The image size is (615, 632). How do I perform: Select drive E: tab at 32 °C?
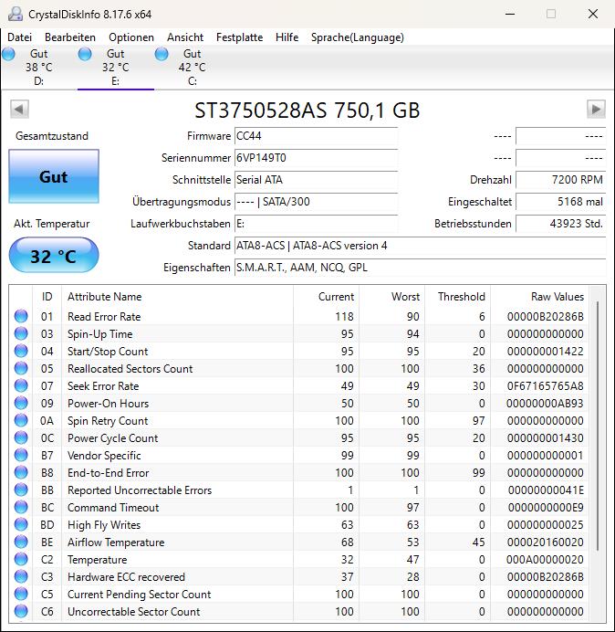116,67
